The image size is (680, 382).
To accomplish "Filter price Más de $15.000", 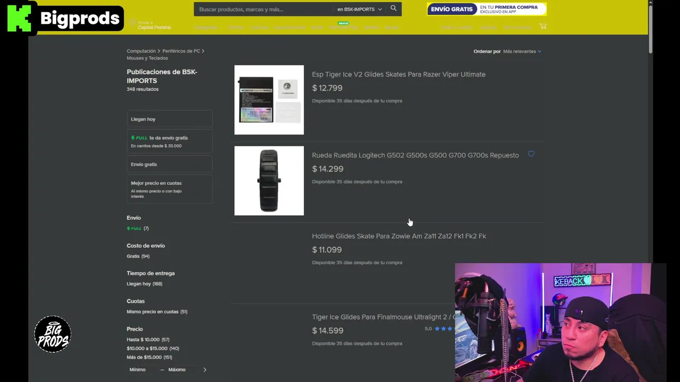I will (149, 358).
